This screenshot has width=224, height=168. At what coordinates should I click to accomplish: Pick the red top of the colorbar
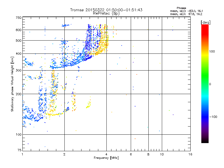[205, 26]
